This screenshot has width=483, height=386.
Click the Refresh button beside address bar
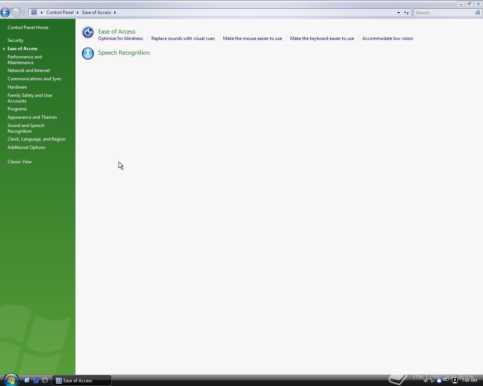[406, 12]
